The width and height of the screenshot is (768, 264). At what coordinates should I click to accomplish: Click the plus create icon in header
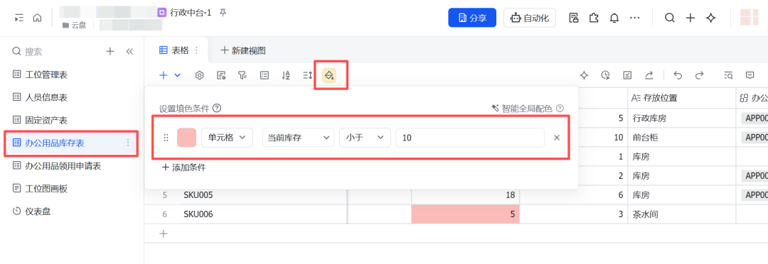pos(690,18)
